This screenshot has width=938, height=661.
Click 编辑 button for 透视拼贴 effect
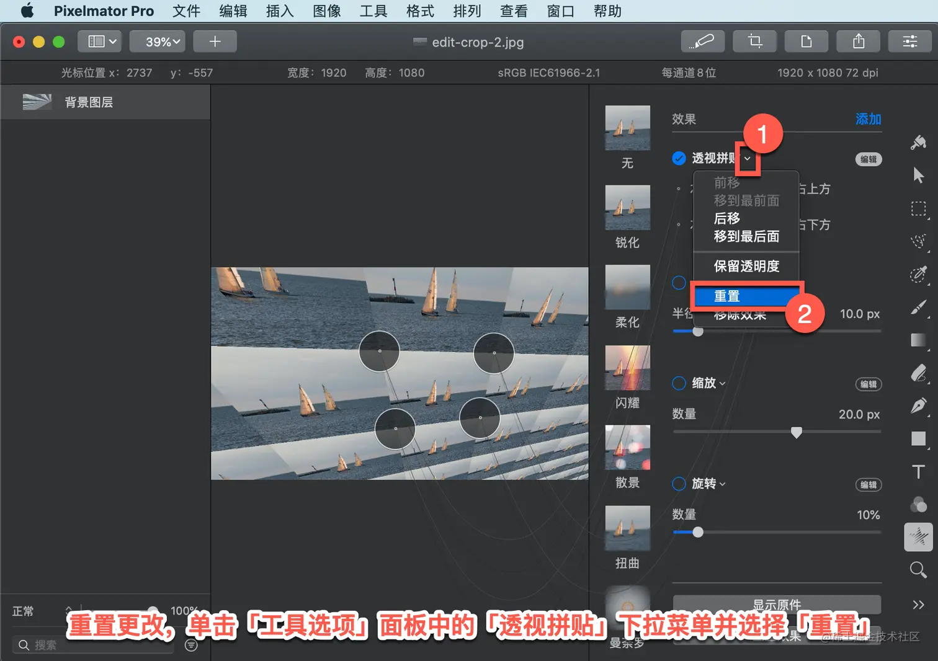(869, 159)
